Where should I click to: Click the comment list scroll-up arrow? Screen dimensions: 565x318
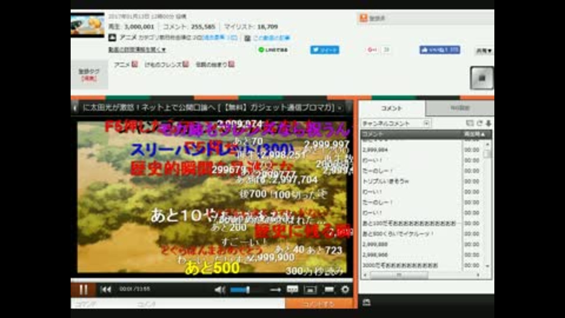[488, 144]
